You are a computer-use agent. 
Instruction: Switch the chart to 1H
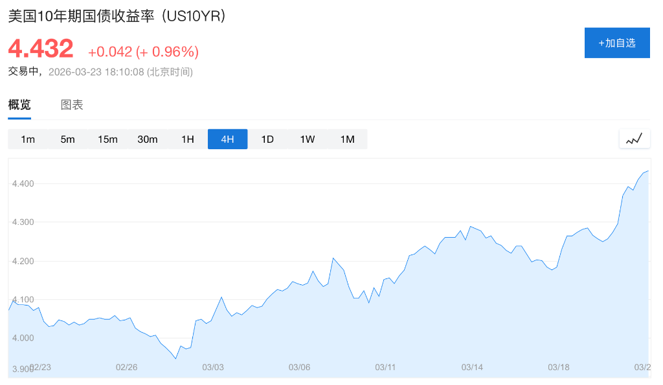(188, 140)
